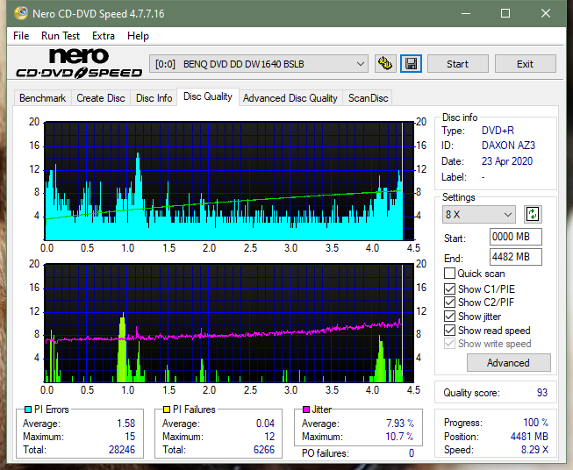This screenshot has width=573, height=470.
Task: Close the Nero CD-DVD Speed window
Action: click(x=546, y=13)
